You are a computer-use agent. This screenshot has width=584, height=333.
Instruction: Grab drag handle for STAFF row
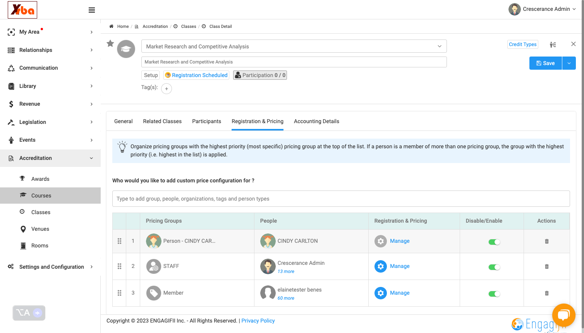119,266
